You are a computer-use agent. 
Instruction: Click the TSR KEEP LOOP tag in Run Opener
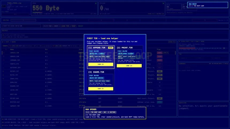click(x=96, y=112)
